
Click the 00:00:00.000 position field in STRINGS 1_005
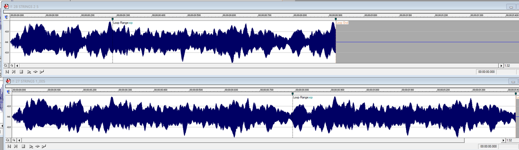pyautogui.click(x=488, y=146)
